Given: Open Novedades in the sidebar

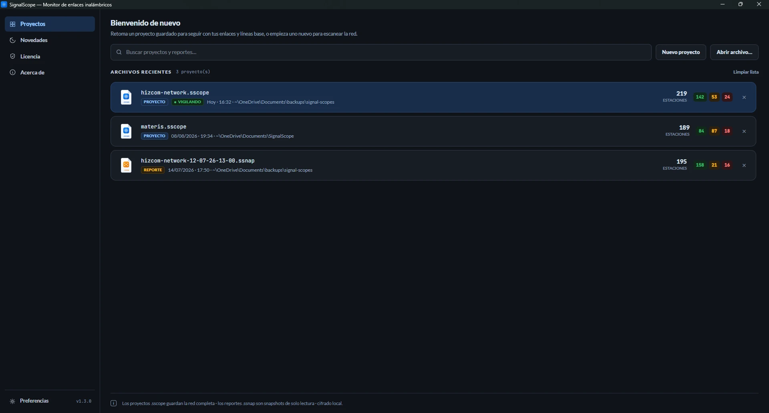Looking at the screenshot, I should [x=50, y=40].
